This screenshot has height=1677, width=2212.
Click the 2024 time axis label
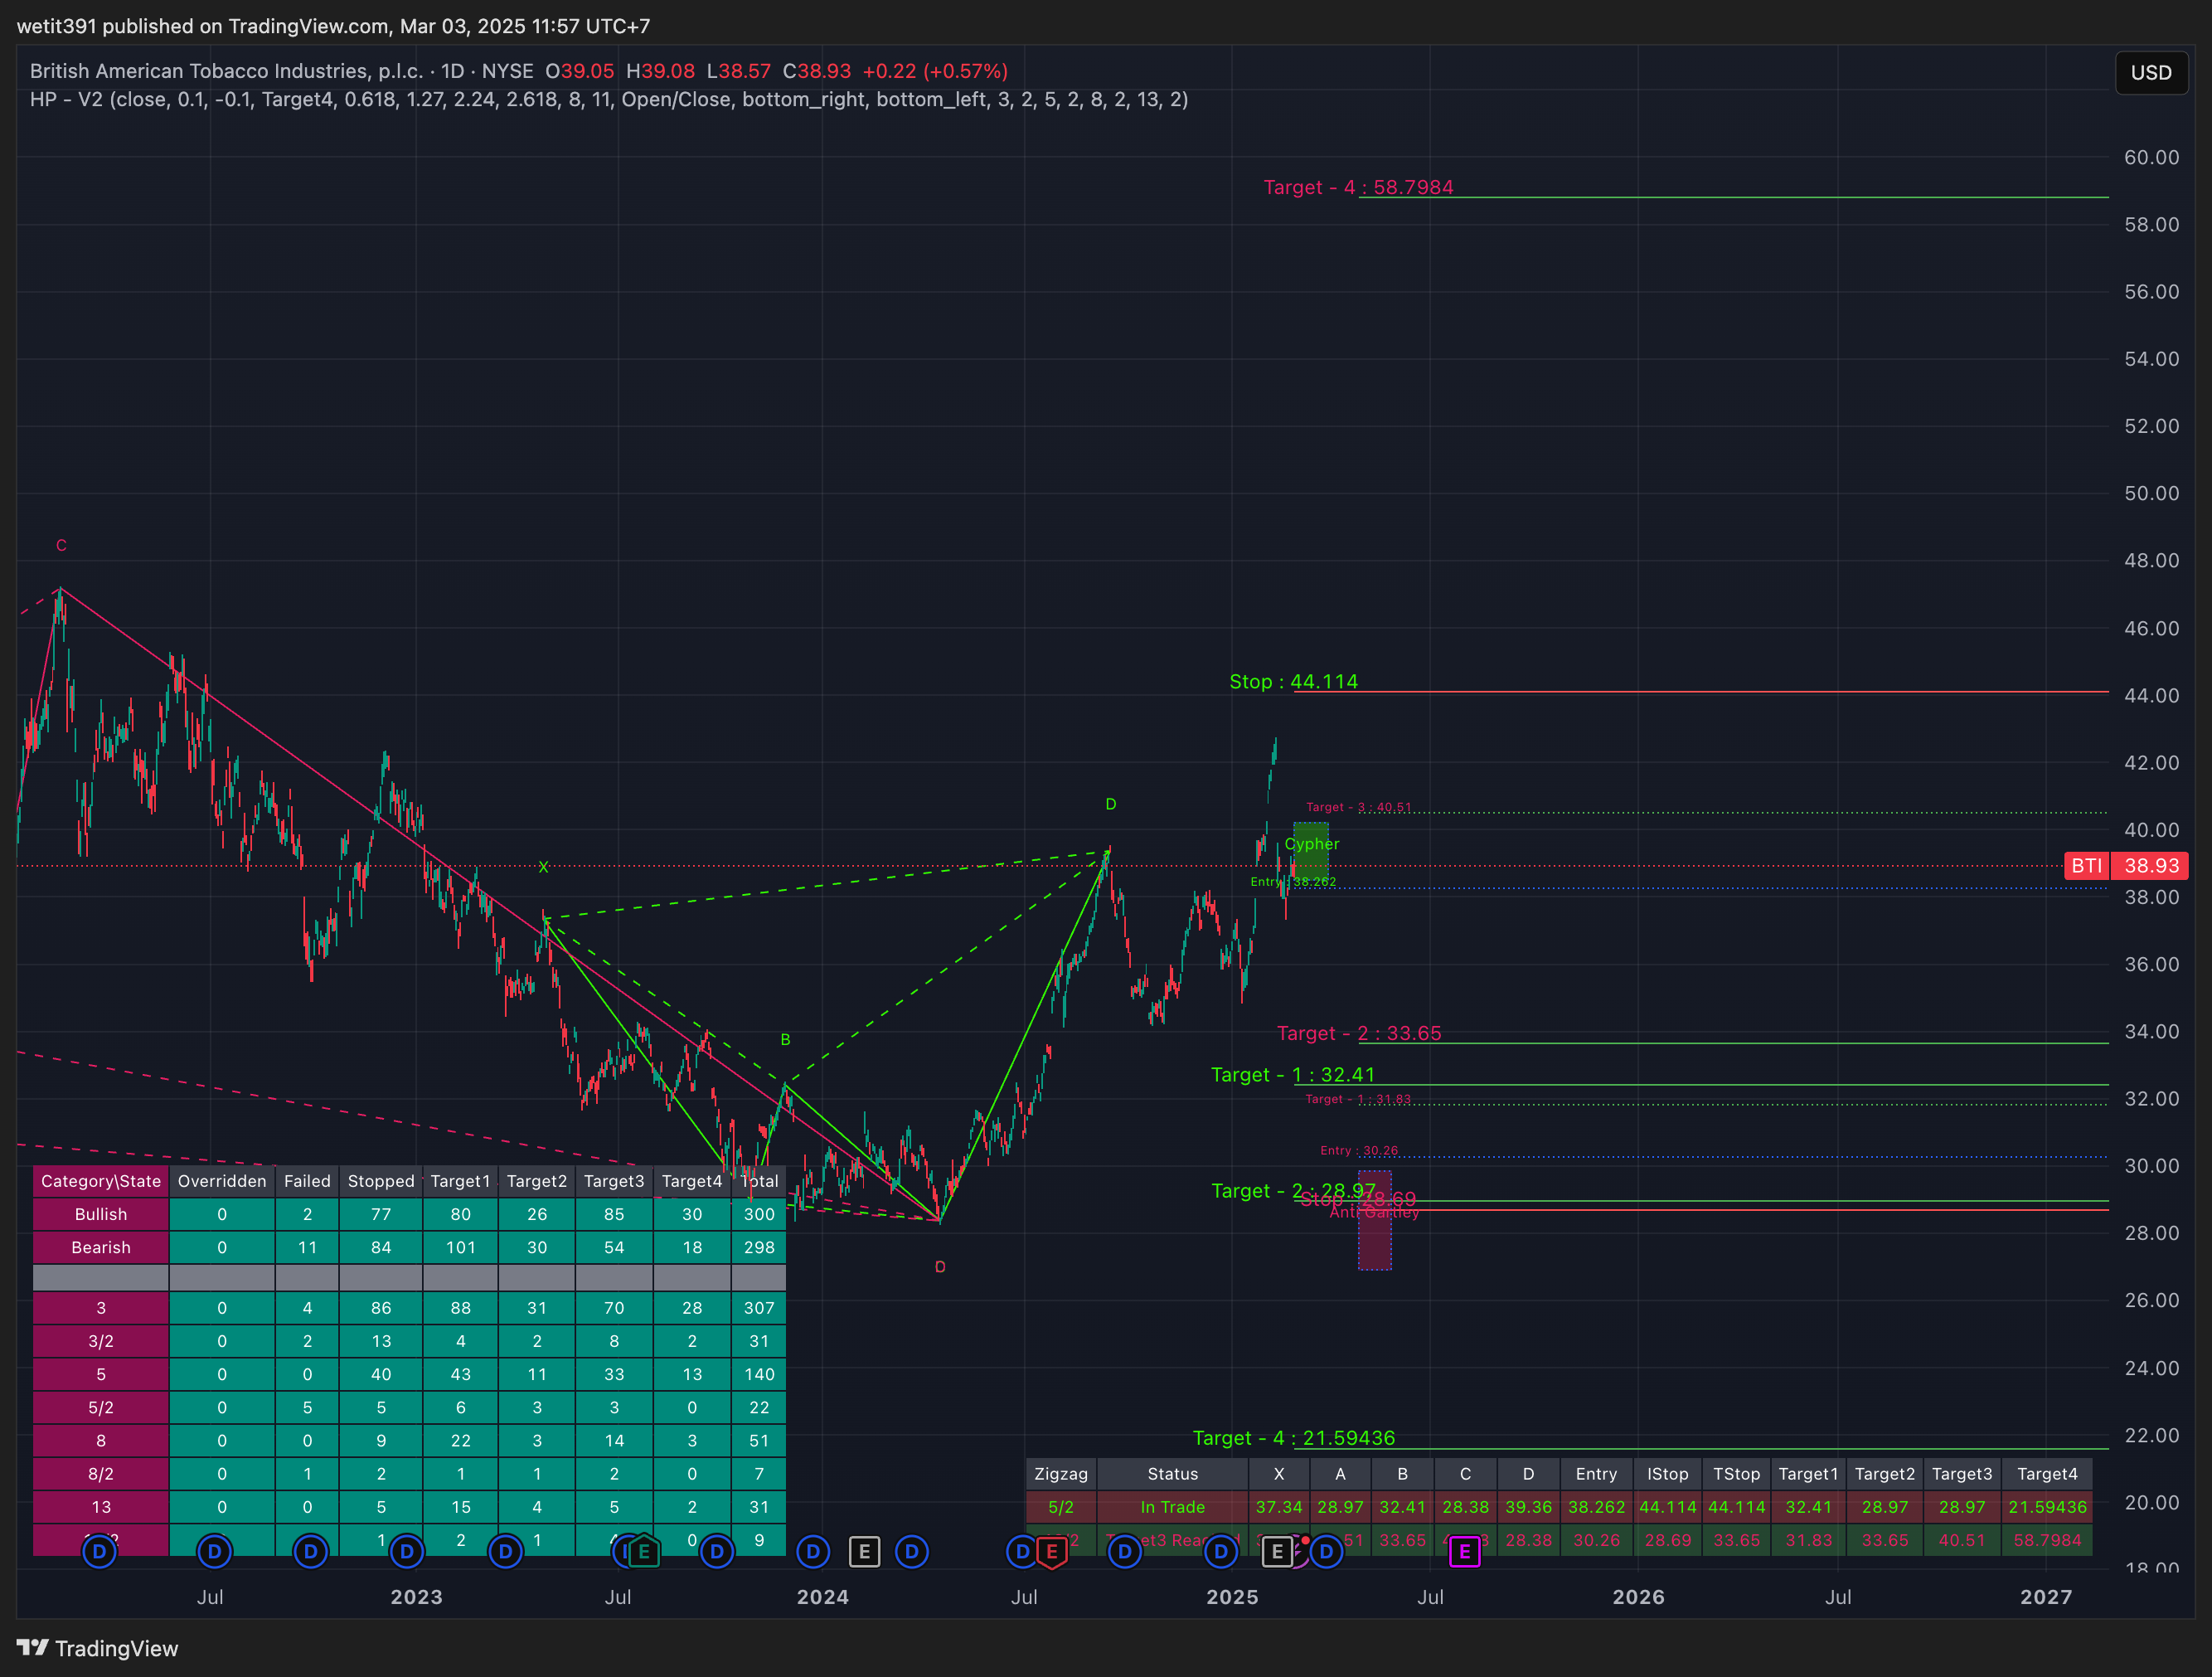(x=823, y=1597)
